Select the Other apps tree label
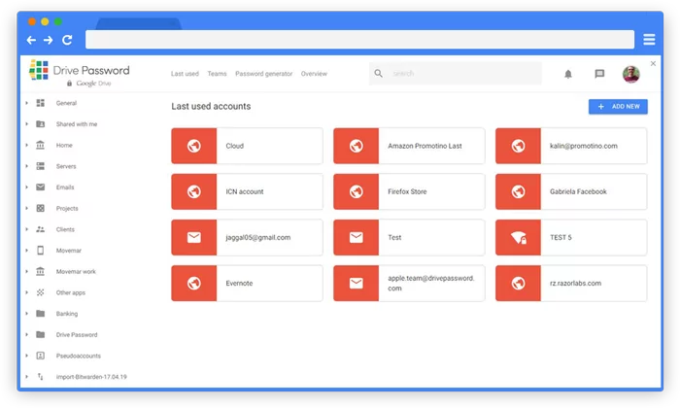680x408 pixels. tap(71, 292)
